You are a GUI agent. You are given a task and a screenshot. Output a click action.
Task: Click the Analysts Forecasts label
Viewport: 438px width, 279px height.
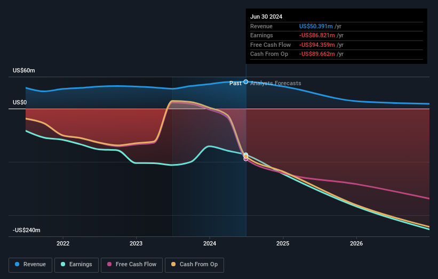pyautogui.click(x=276, y=83)
